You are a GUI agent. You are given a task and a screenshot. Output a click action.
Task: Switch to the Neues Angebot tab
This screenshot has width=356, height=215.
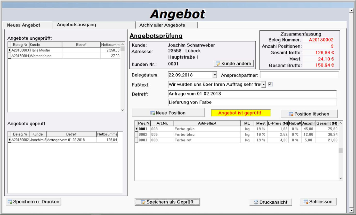point(24,25)
